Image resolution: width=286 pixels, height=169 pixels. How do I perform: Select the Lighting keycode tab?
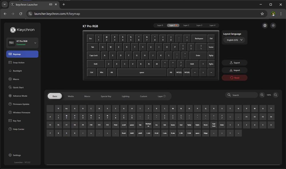tap(126, 96)
